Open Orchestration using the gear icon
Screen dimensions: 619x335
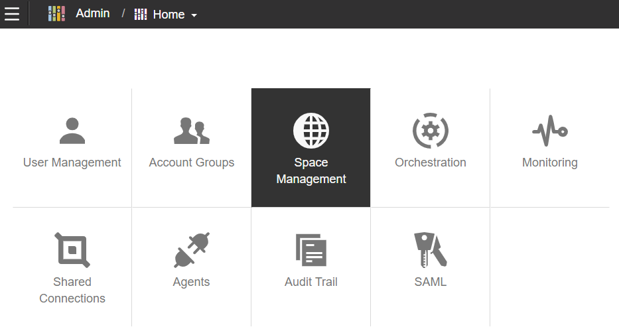pos(431,131)
